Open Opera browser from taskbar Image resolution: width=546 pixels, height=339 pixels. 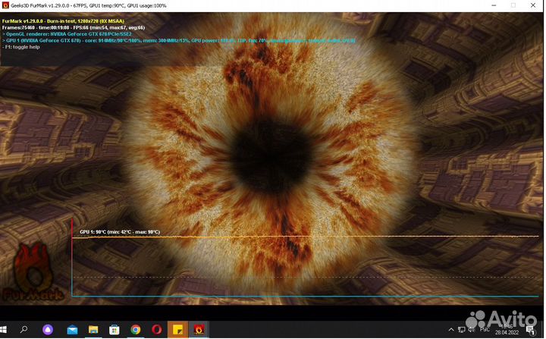(157, 330)
